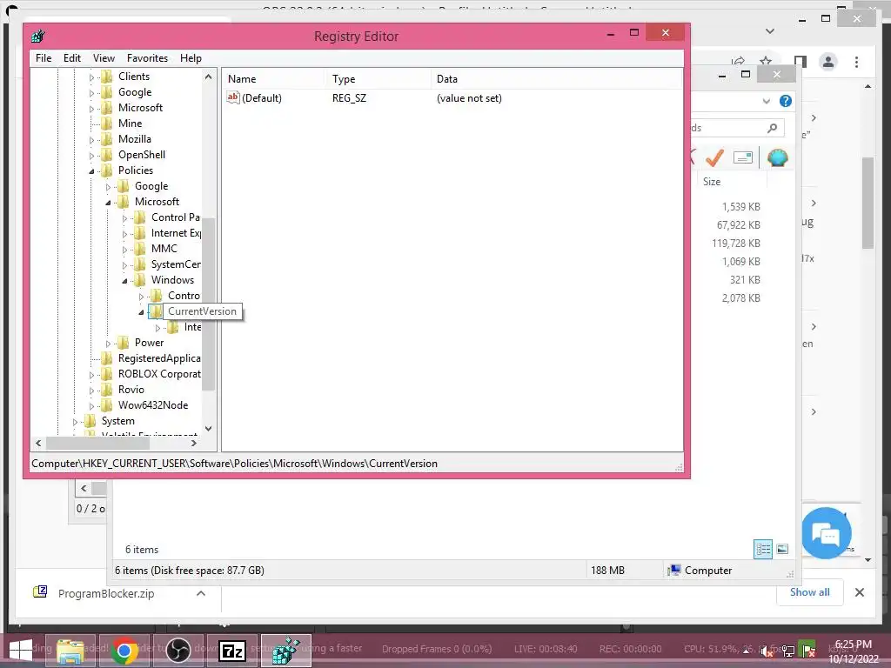891x668 pixels.
Task: Collapse the CurrentVersion registry key
Action: coord(141,312)
